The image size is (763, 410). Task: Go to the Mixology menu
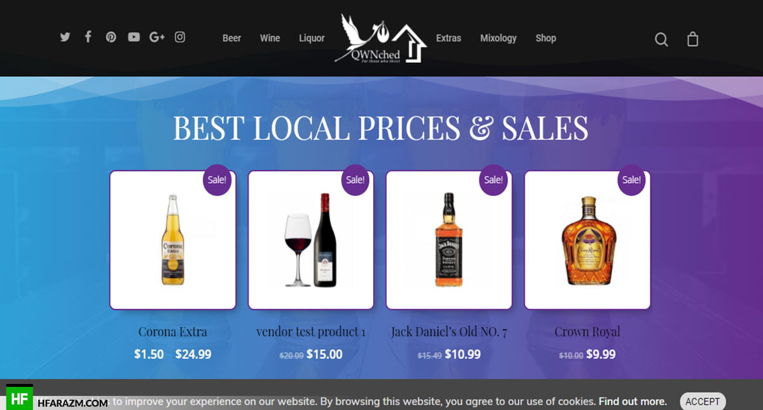498,38
